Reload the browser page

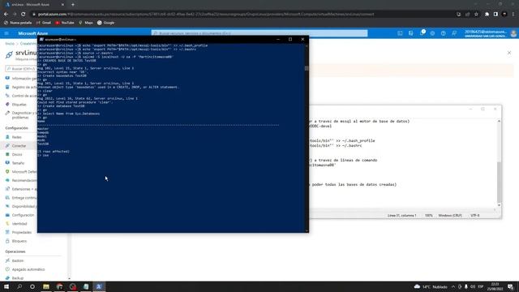pyautogui.click(x=24, y=15)
